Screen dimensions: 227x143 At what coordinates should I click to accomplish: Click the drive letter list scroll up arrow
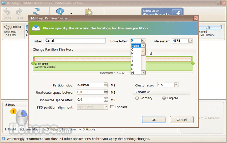pyautogui.click(x=143, y=46)
